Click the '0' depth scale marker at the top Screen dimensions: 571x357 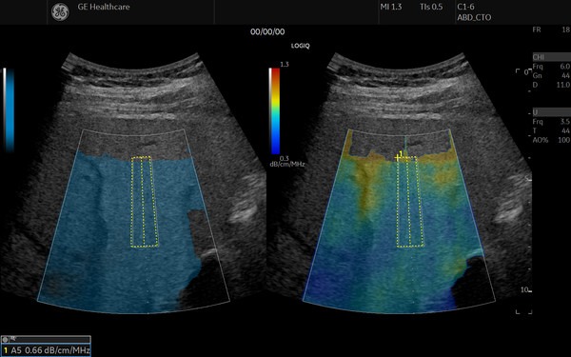(526, 72)
